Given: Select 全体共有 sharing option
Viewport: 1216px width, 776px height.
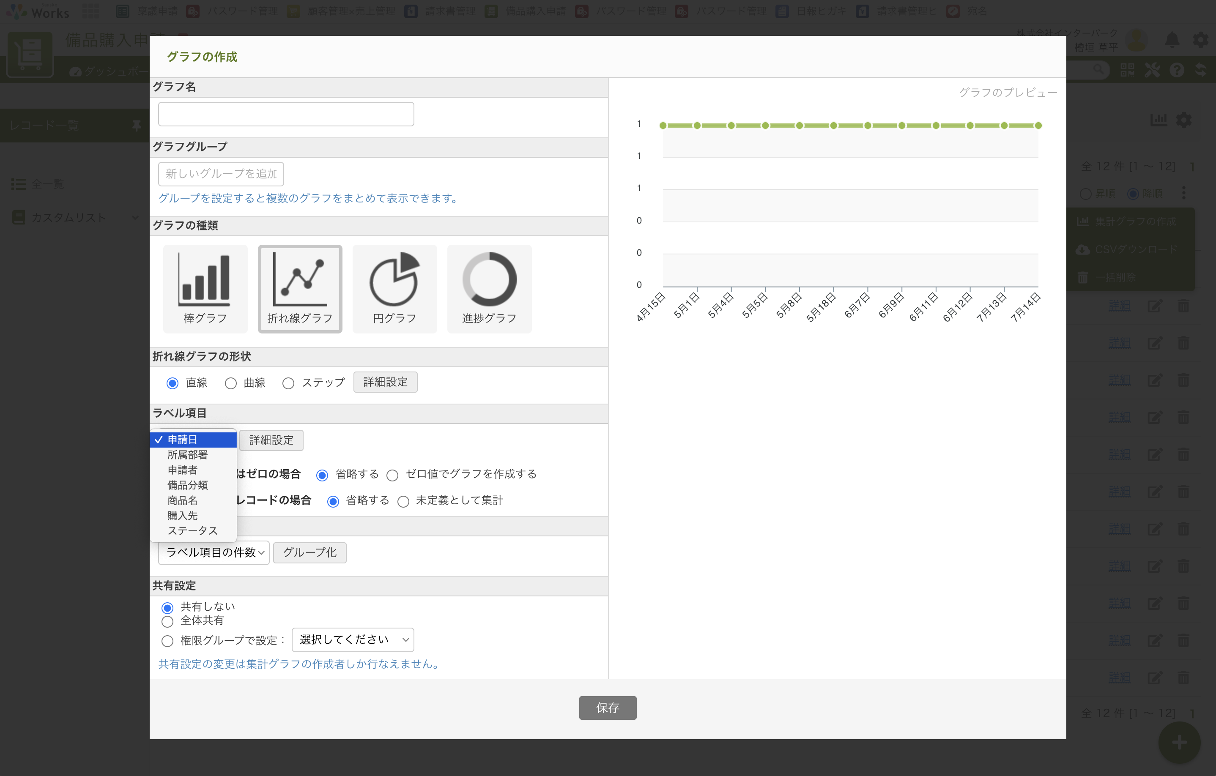Looking at the screenshot, I should pos(167,621).
